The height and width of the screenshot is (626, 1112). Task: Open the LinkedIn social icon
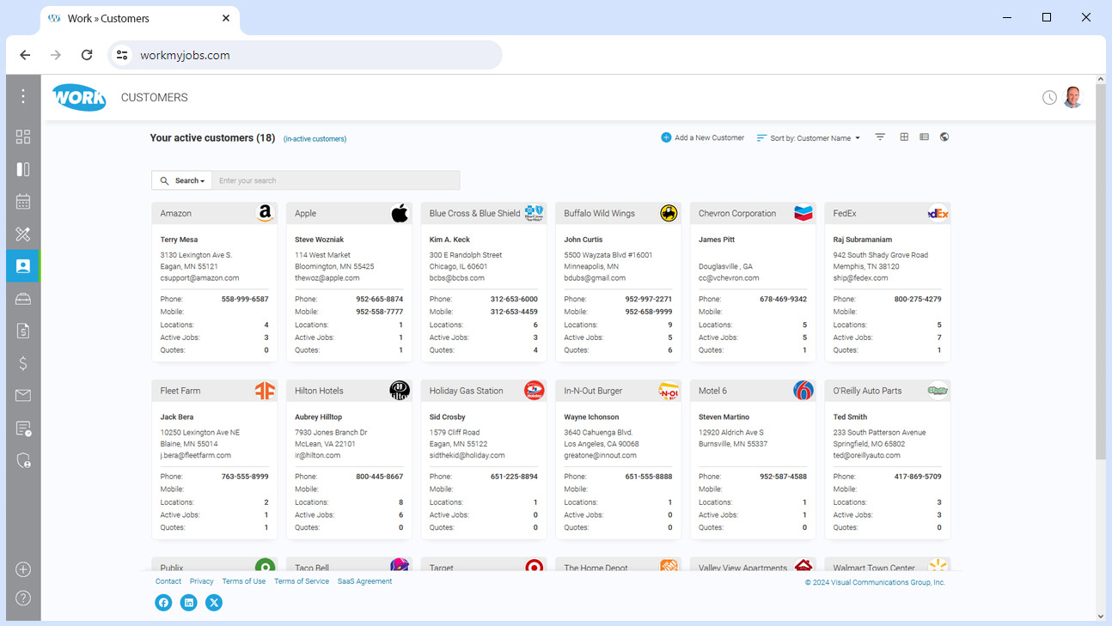click(x=189, y=603)
